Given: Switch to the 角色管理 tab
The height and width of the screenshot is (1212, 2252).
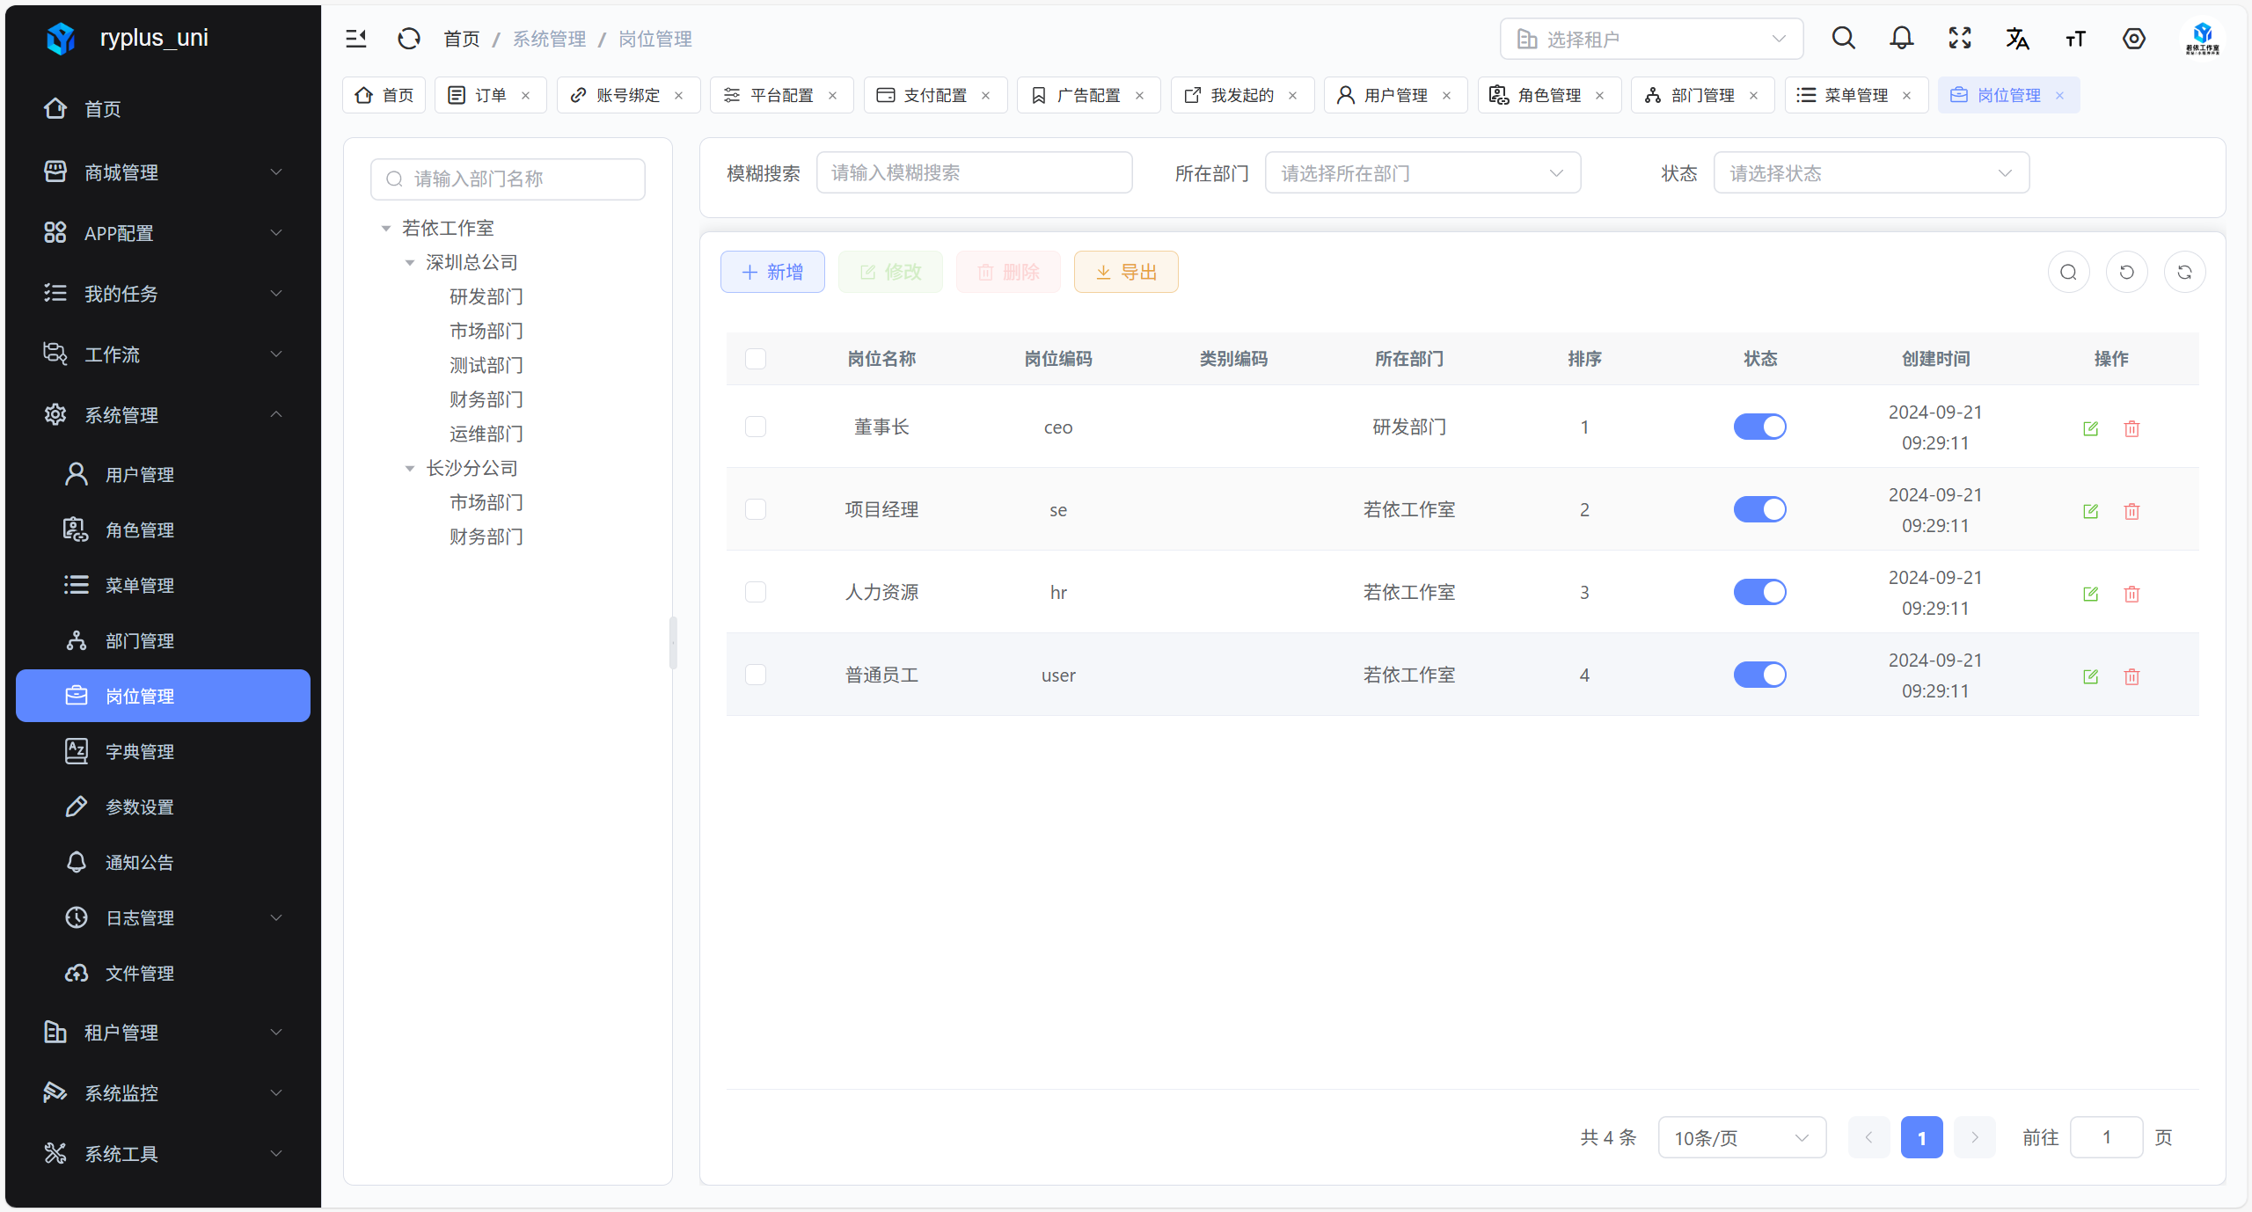Looking at the screenshot, I should [1547, 95].
